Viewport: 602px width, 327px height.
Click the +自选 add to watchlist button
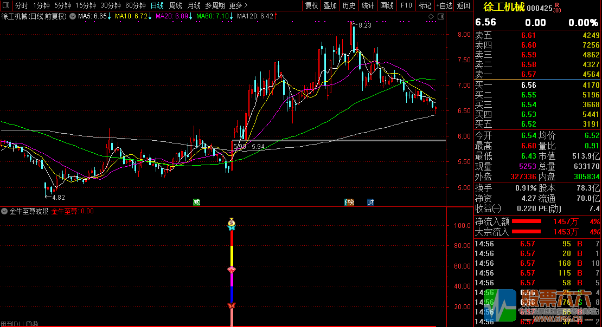(x=444, y=5)
